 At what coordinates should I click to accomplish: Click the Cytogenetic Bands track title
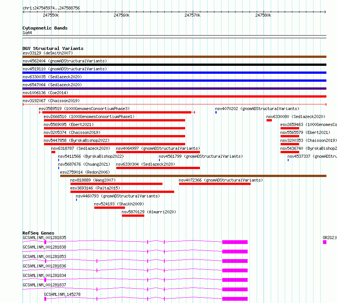[x=45, y=28]
